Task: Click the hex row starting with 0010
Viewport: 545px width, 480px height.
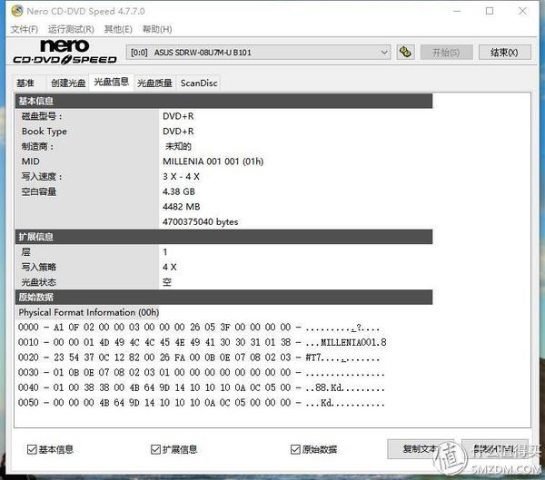Action: (203, 342)
